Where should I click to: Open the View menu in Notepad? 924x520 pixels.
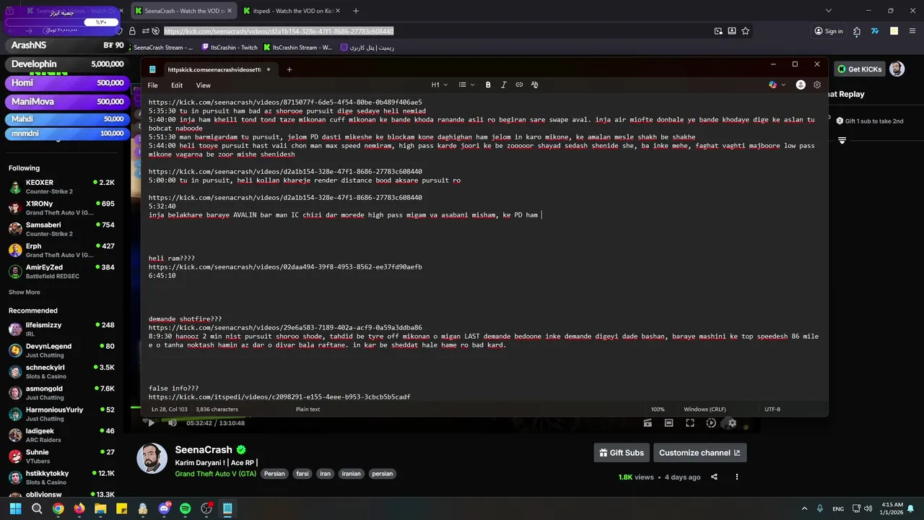click(x=204, y=85)
